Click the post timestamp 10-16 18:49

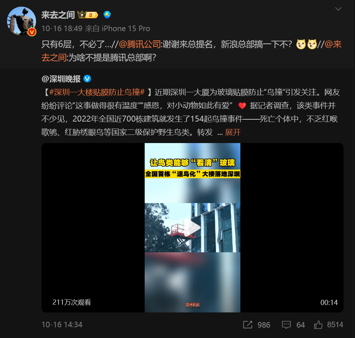(62, 29)
